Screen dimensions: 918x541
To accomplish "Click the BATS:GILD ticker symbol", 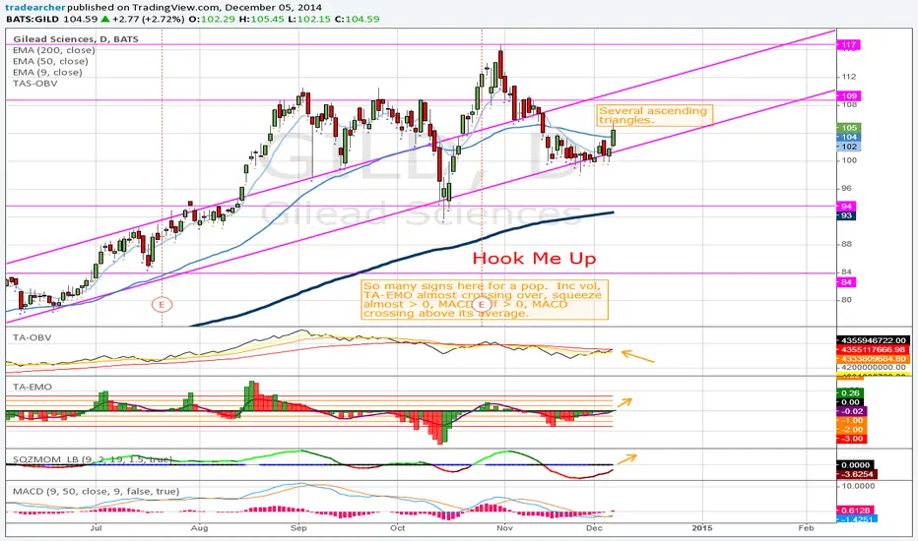I will (x=33, y=19).
